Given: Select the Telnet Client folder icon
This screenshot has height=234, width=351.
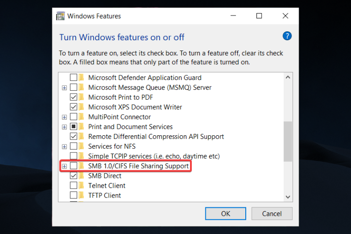Looking at the screenshot, I should [81, 186].
